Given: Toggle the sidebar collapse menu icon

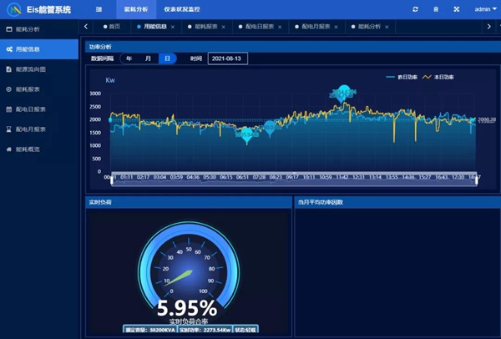Looking at the screenshot, I should [x=99, y=9].
